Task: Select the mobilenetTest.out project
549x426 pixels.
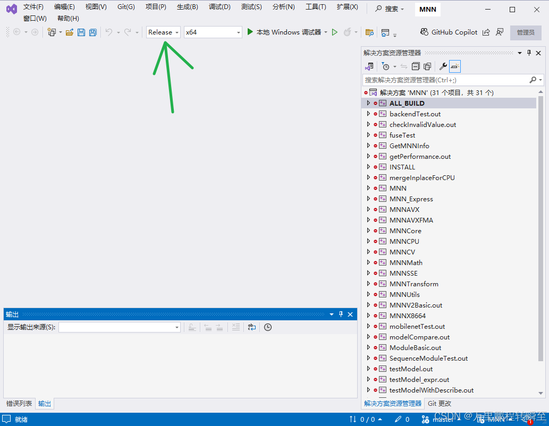Action: [417, 326]
